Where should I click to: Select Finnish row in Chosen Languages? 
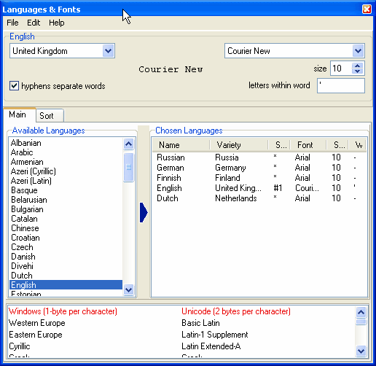click(259, 178)
